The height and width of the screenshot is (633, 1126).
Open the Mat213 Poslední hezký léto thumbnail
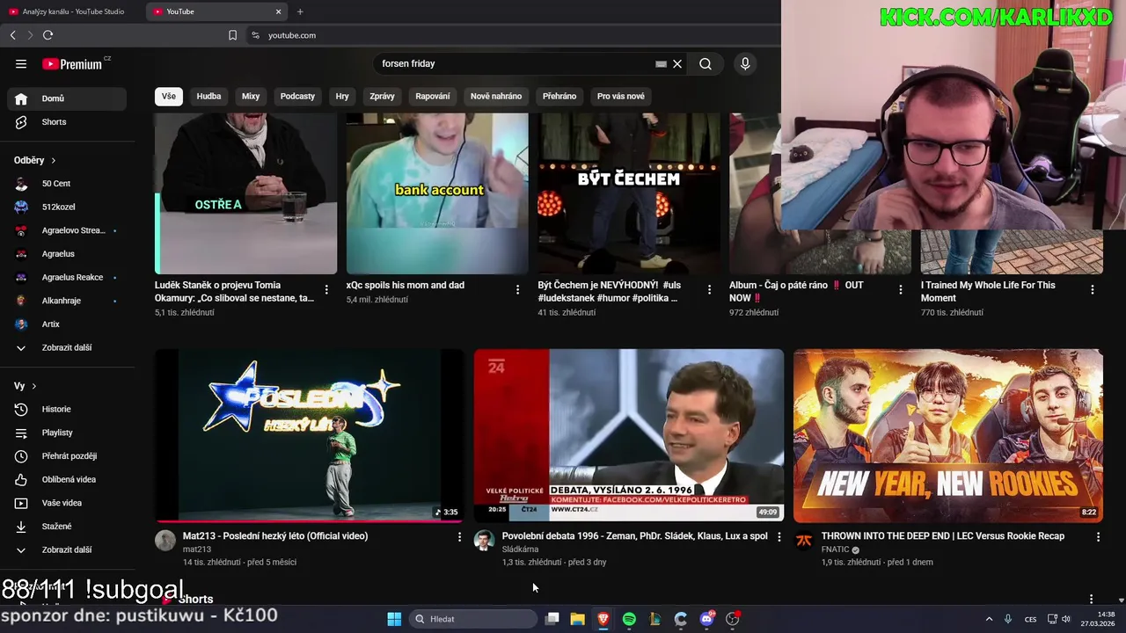[310, 436]
